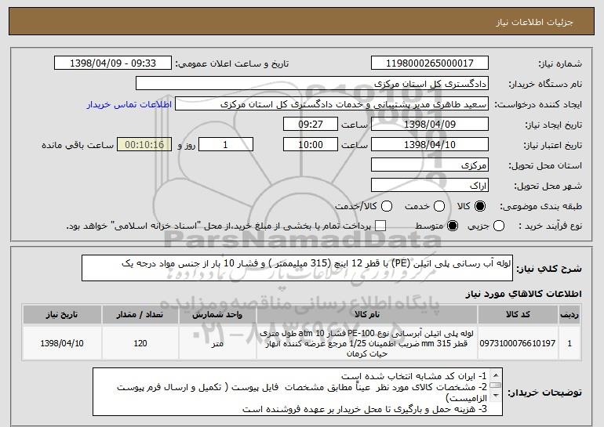Click the buyer notes text area
This screenshot has width=604, height=427.
tap(298, 392)
